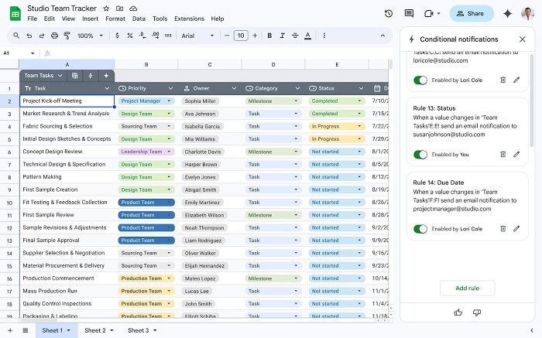Toggle the rule enabled by Lori Cole at top
This screenshot has height=338, width=542.
coord(420,80)
